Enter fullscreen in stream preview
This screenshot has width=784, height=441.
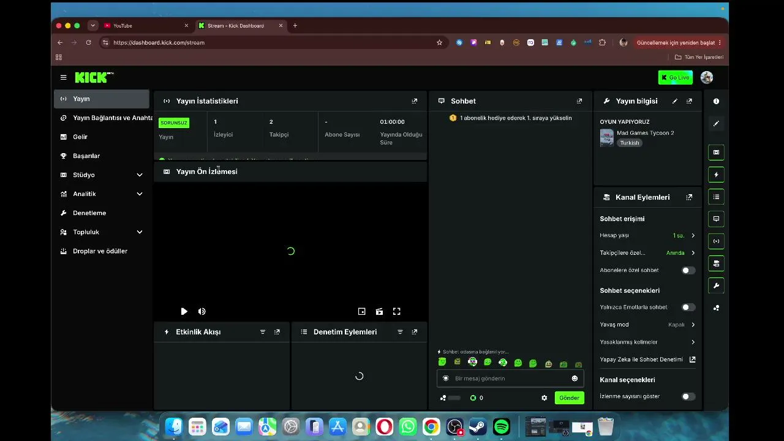click(397, 312)
